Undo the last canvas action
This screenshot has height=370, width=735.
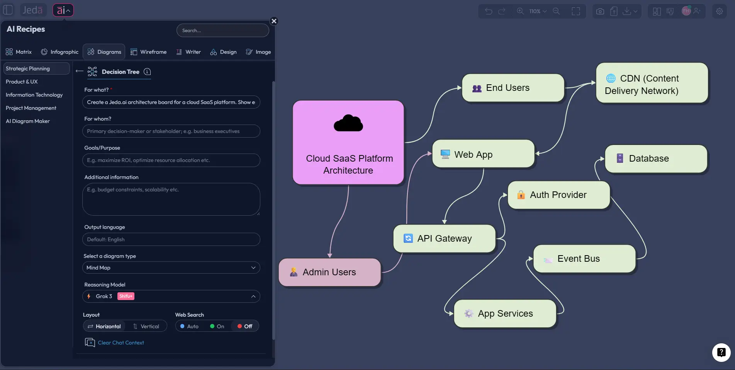tap(489, 11)
